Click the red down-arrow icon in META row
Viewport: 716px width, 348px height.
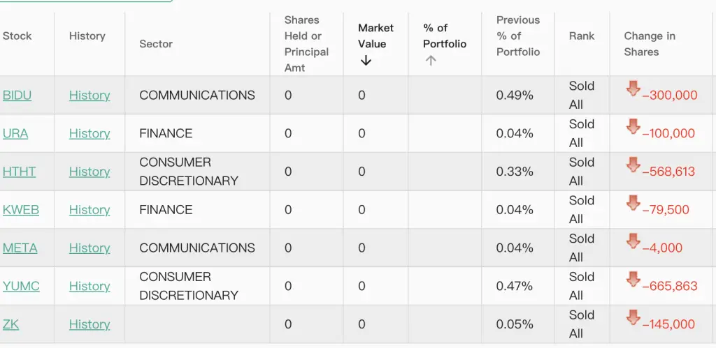coord(633,241)
